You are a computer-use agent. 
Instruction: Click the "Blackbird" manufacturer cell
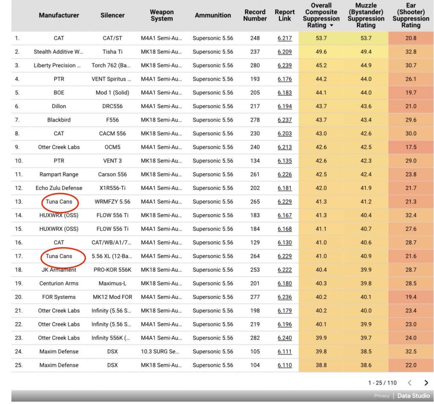[x=59, y=120]
